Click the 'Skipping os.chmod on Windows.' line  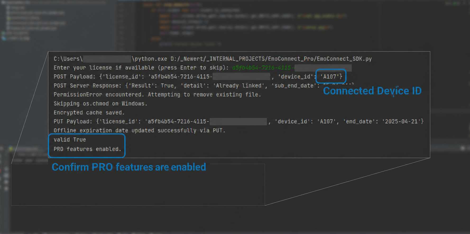(x=100, y=104)
